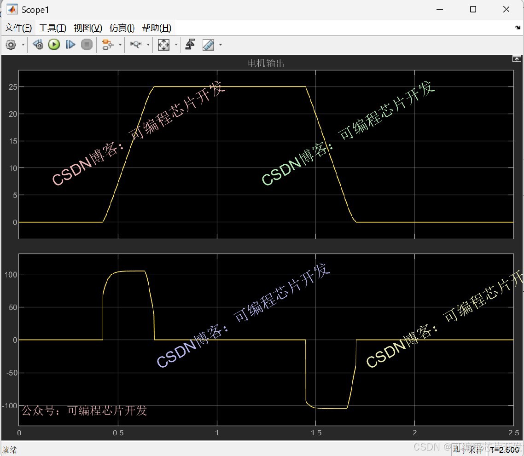Expand the dropdown next to the highlight block icon
524x456 pixels.
tap(120, 45)
